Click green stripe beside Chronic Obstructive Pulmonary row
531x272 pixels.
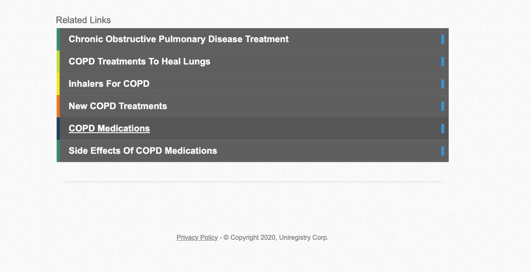pyautogui.click(x=58, y=39)
